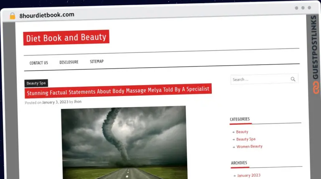The image size is (321, 179).
Task: Open the Diet Book and Beauty site title
Action: pos(66,38)
